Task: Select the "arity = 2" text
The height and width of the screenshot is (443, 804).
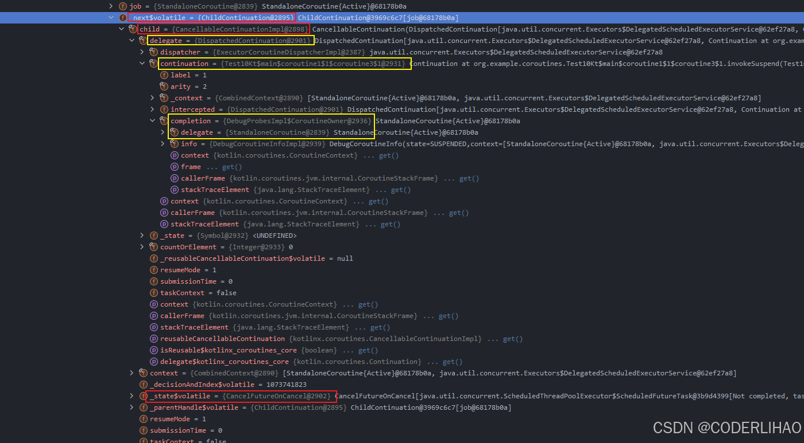Action: tap(188, 87)
